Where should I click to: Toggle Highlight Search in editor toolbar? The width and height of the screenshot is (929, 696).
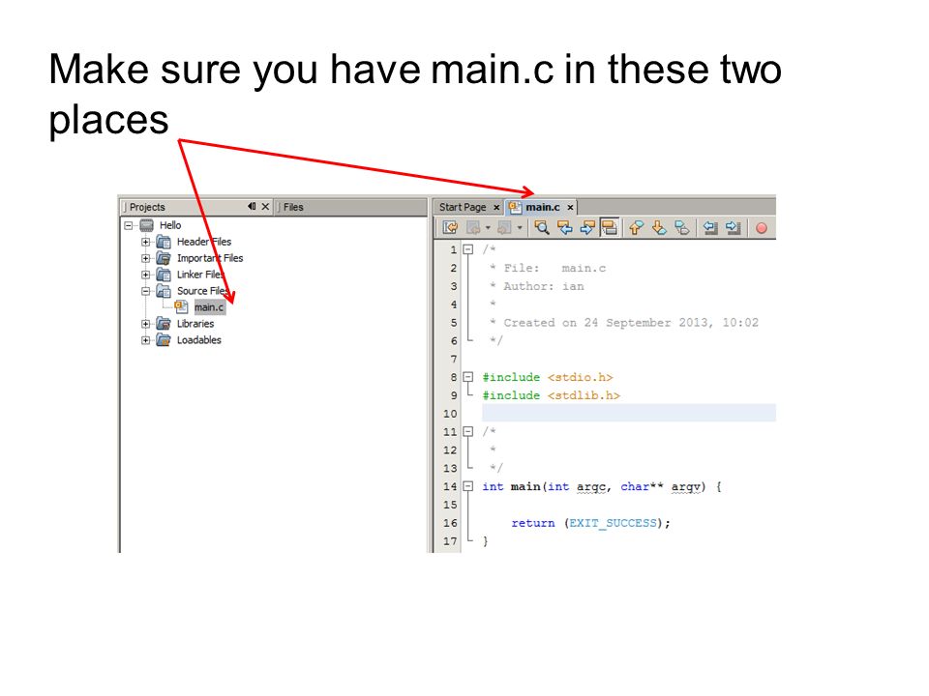point(609,228)
